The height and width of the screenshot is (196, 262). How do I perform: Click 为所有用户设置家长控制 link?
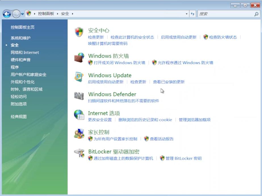[x=115, y=139]
